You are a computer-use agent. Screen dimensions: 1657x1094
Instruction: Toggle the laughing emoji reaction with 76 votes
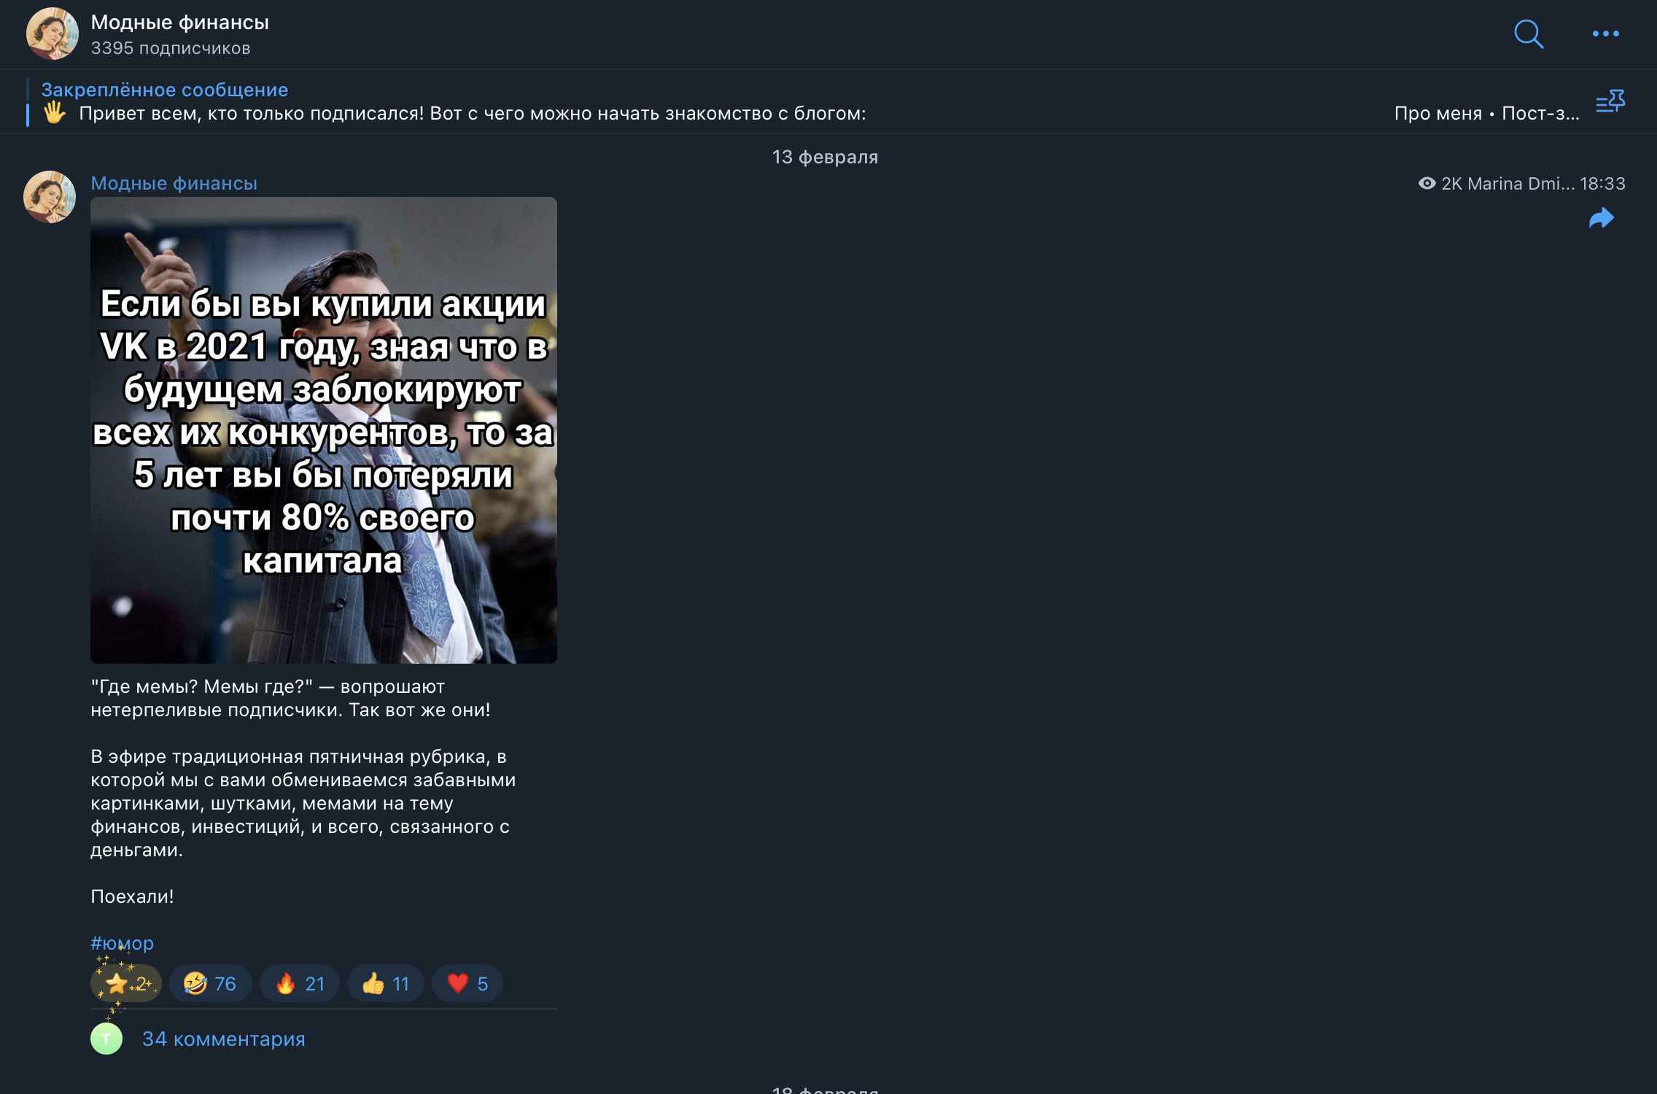coord(209,983)
